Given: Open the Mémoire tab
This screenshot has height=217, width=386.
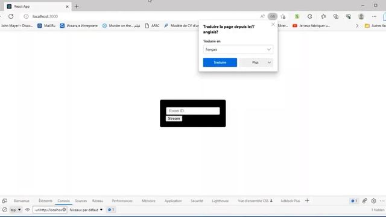Looking at the screenshot, I should 148,201.
